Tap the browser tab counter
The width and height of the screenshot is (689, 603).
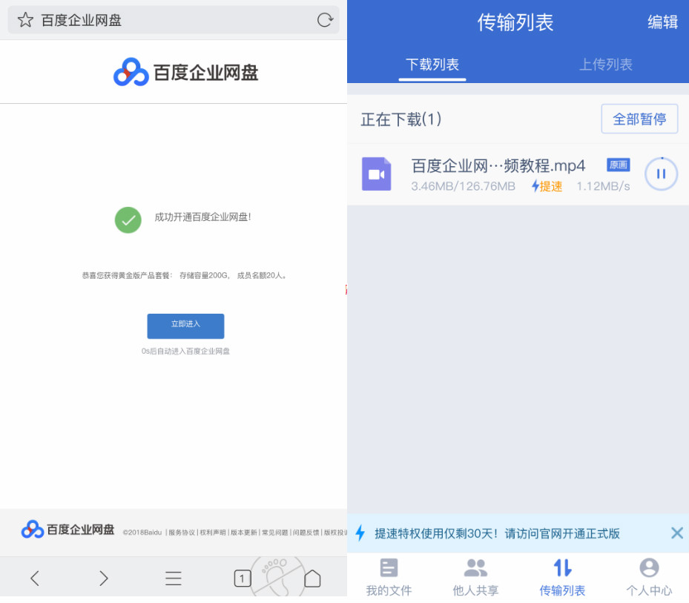click(242, 578)
